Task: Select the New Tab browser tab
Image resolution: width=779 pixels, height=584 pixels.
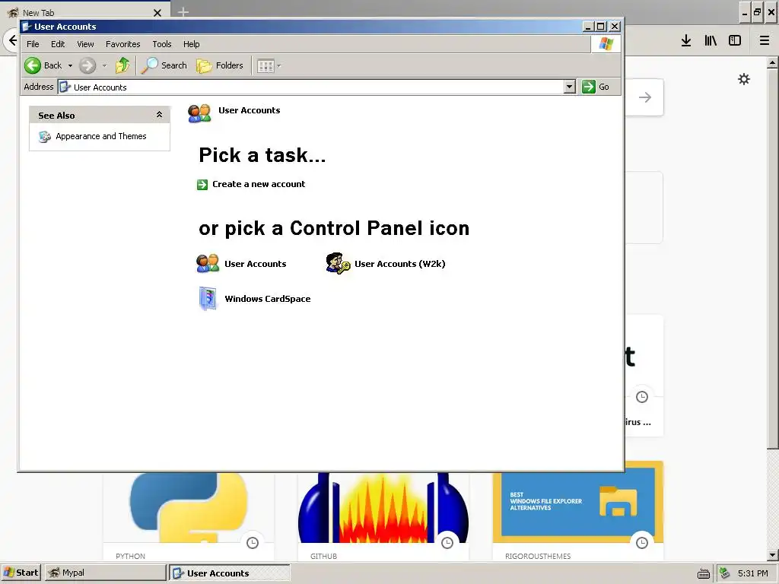Action: click(84, 12)
